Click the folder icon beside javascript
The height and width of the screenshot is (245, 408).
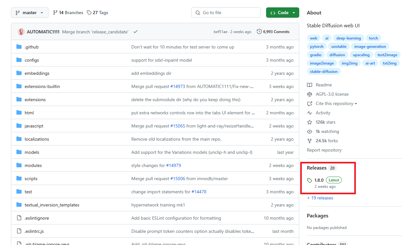click(x=19, y=126)
